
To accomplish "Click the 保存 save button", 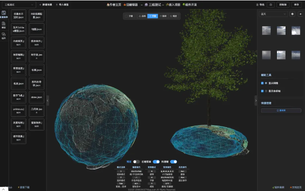I will (296, 5).
